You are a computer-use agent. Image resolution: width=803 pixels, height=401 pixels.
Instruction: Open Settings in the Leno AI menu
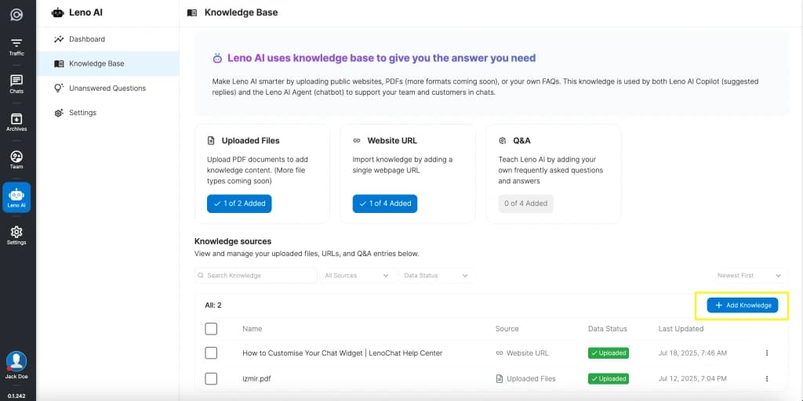107,113
